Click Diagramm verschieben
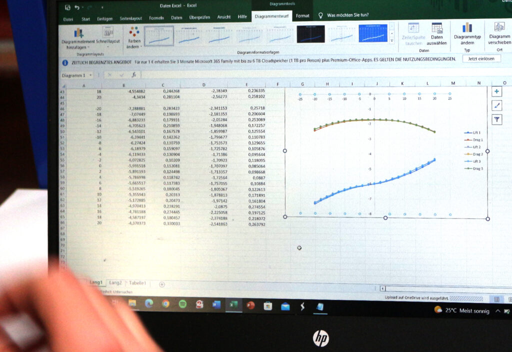Screen dimensions: 512x352 point(499,33)
